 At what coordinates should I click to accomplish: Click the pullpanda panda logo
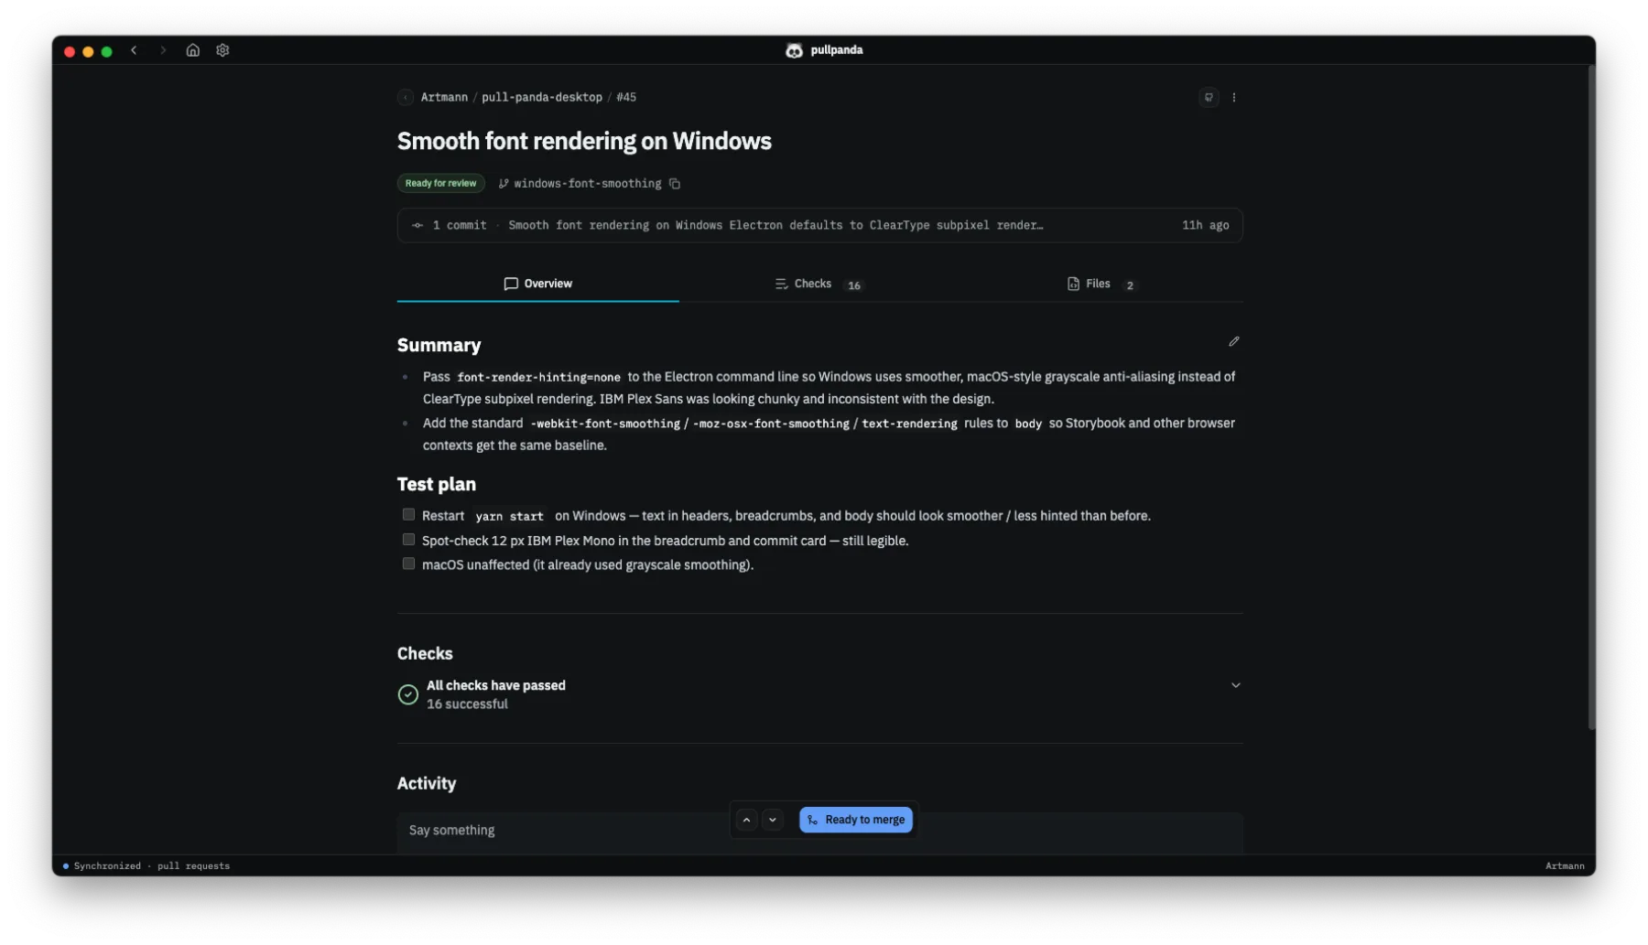point(794,50)
